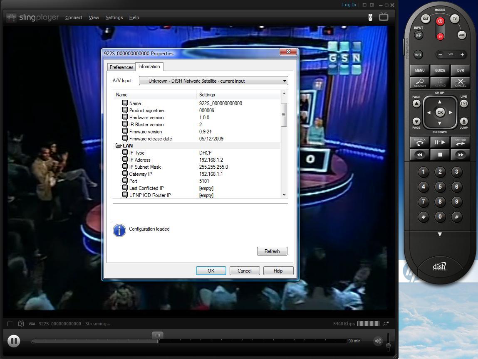Expand remote with bottom down arrow
This screenshot has width=478, height=359.
pyautogui.click(x=440, y=234)
